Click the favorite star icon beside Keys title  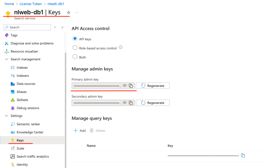click(x=69, y=12)
